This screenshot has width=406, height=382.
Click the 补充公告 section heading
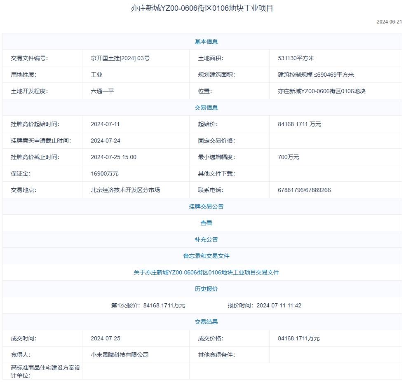pos(206,239)
